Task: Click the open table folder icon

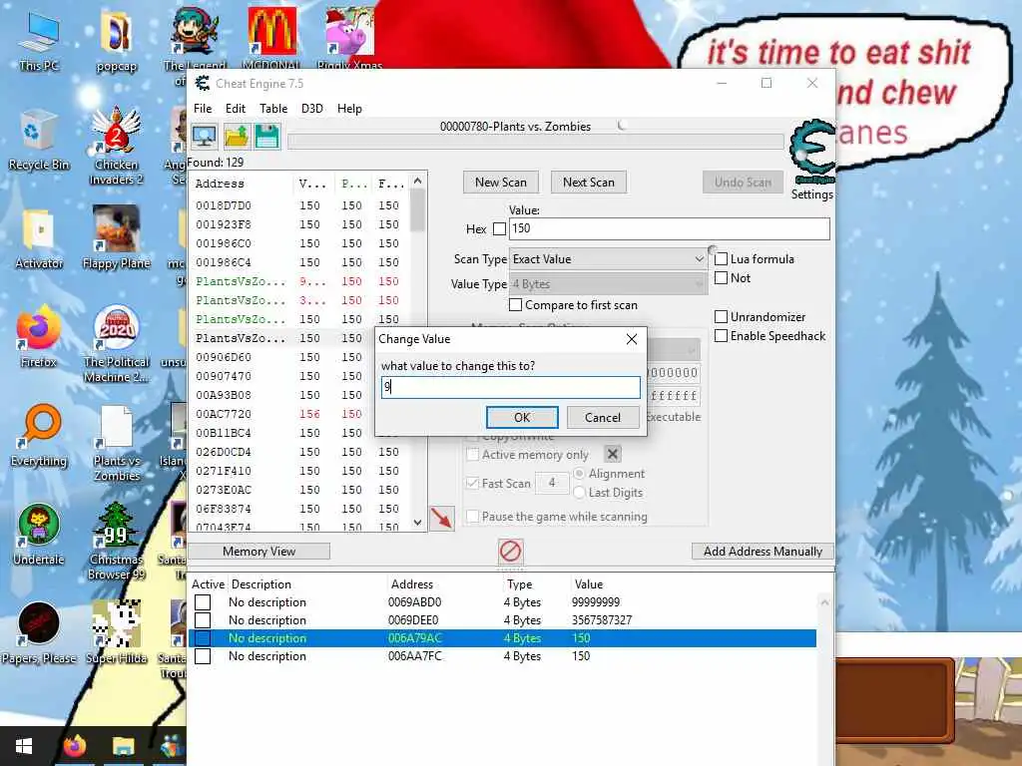Action: (x=236, y=136)
